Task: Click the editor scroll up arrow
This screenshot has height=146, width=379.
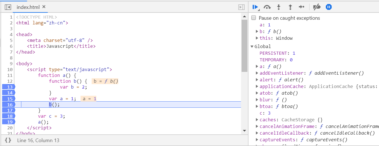Action: tap(244, 17)
